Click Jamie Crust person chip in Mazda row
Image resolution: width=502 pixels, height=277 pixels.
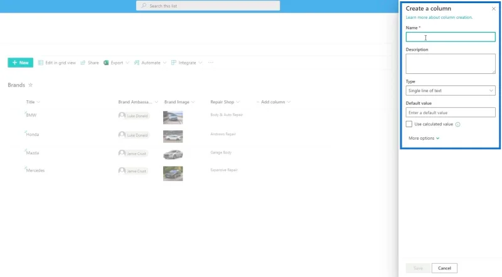click(132, 153)
